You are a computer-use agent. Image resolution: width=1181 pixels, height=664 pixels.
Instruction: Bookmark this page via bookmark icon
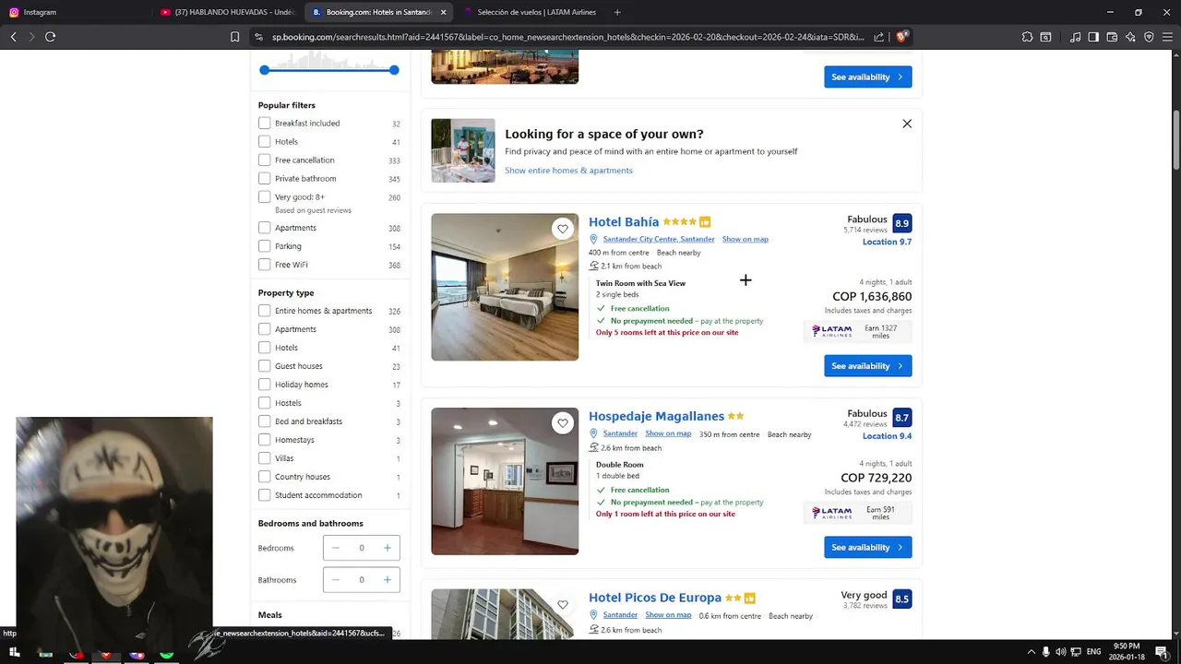coord(234,37)
